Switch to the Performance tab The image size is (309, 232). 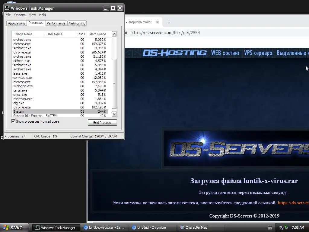click(56, 23)
